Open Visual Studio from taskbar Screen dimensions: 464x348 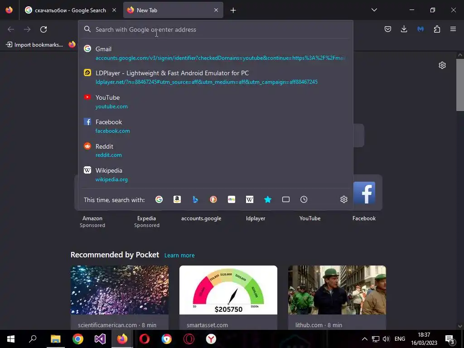(x=100, y=339)
